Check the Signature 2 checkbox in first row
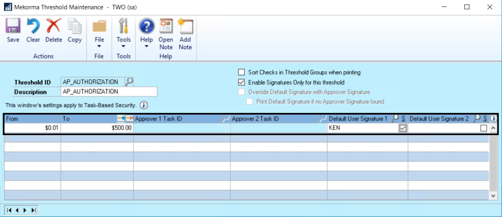Screen dimensions: 502x217 tap(483, 128)
